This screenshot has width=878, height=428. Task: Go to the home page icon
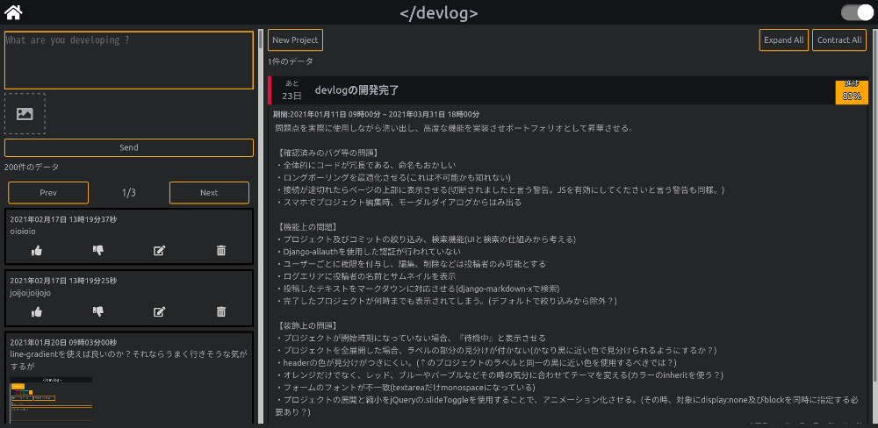[13, 11]
